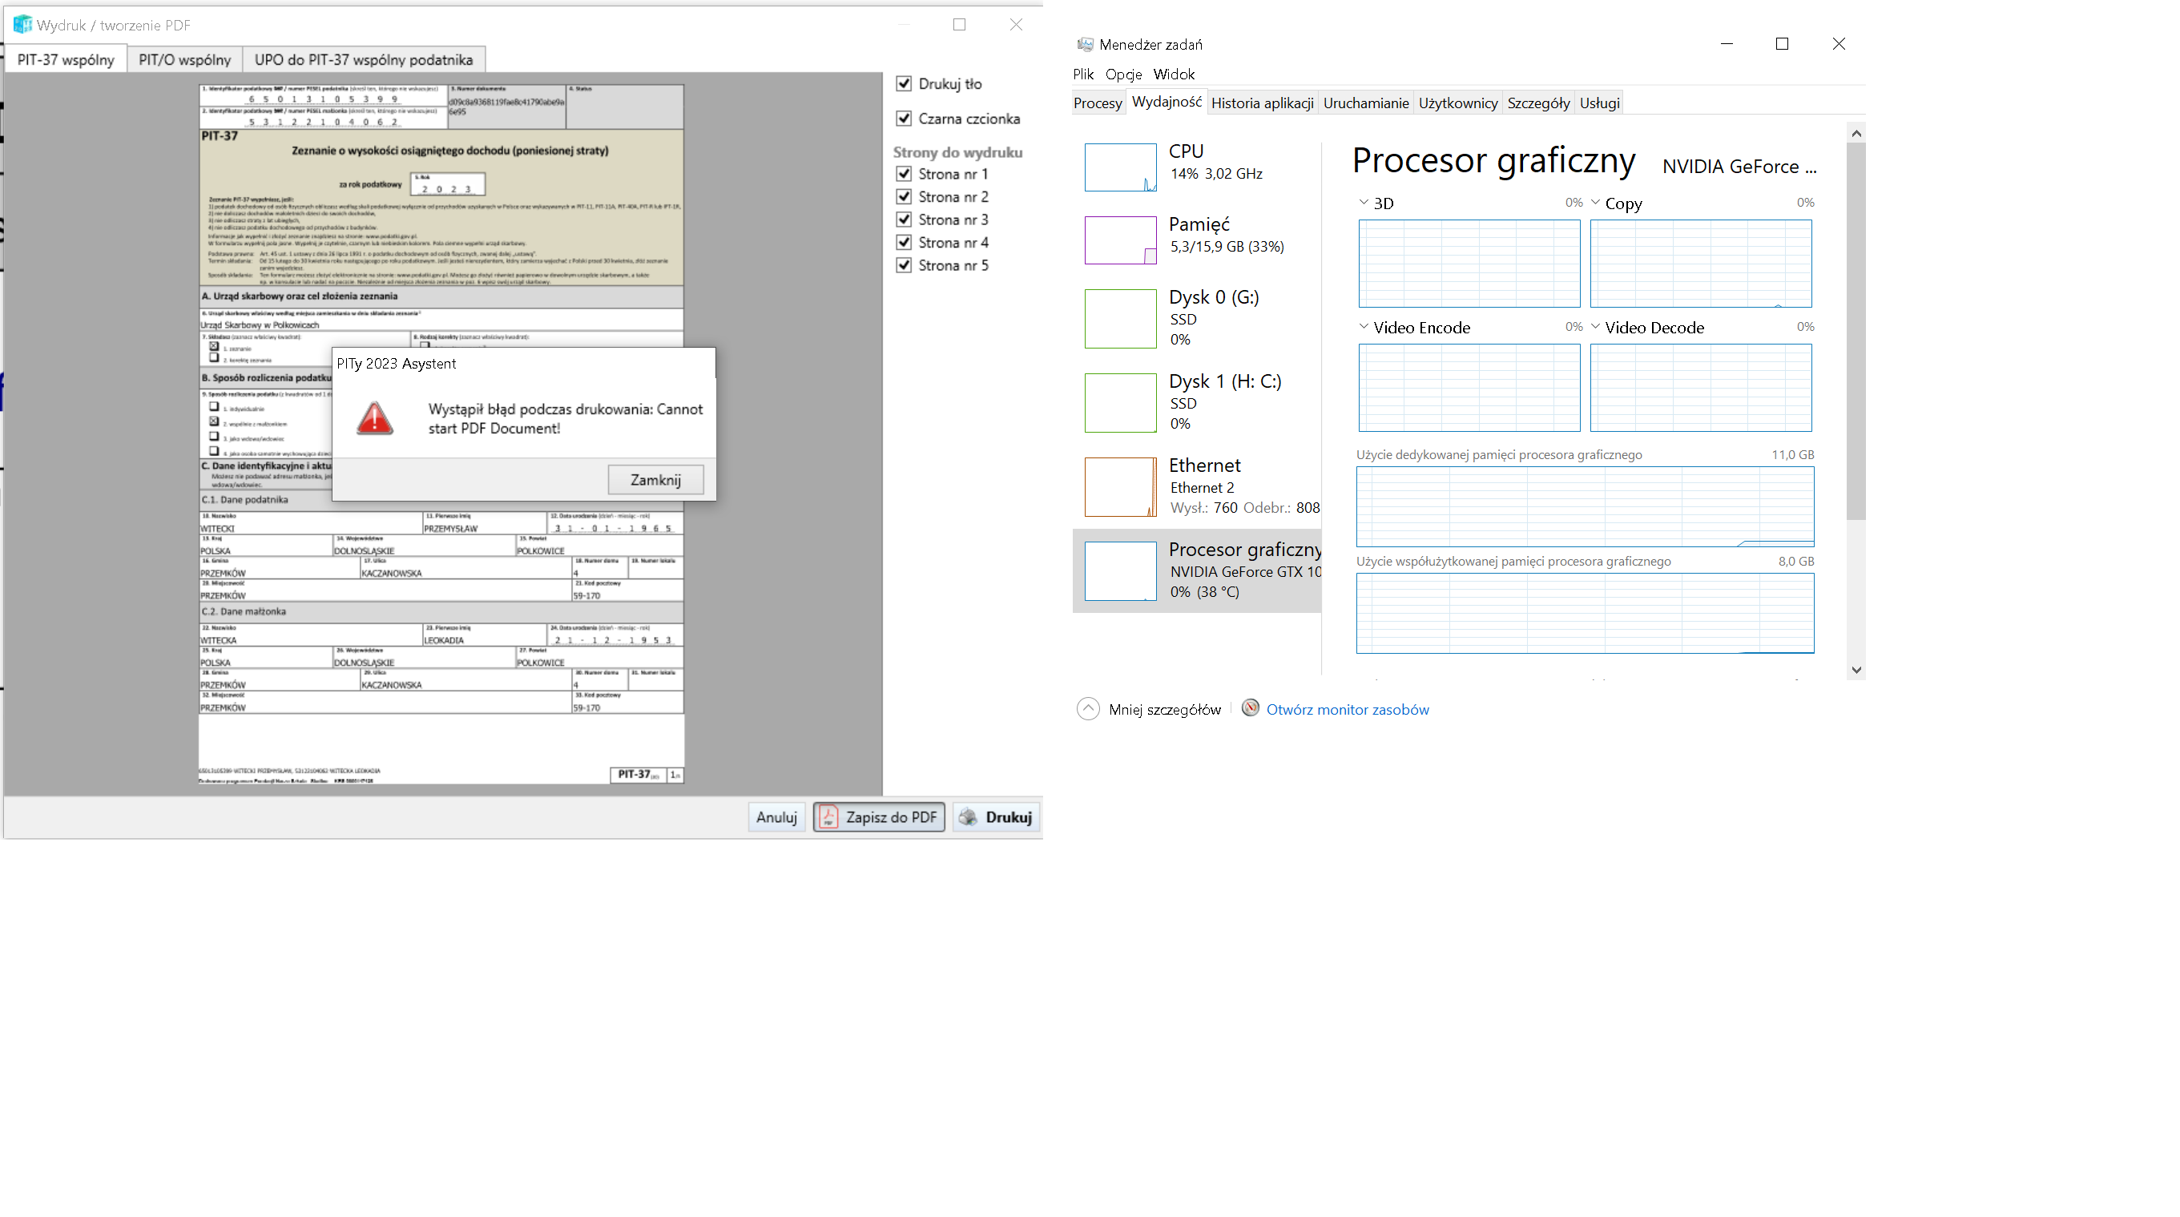Uncheck Strona nr 3 checkbox

[904, 220]
